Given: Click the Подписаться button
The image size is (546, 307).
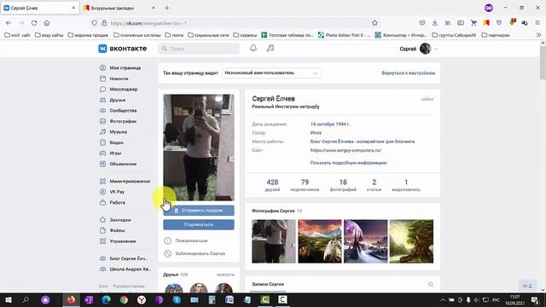Looking at the screenshot, I should (x=199, y=224).
